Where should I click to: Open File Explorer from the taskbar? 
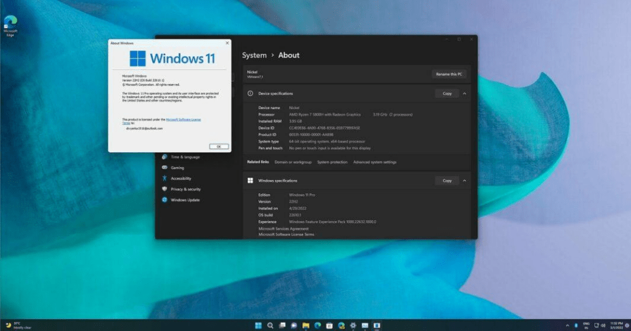pyautogui.click(x=305, y=325)
